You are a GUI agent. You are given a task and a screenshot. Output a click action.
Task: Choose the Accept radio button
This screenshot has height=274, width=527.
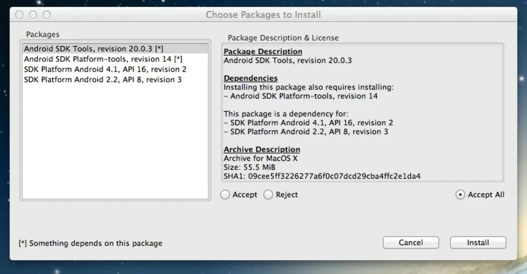pos(225,195)
